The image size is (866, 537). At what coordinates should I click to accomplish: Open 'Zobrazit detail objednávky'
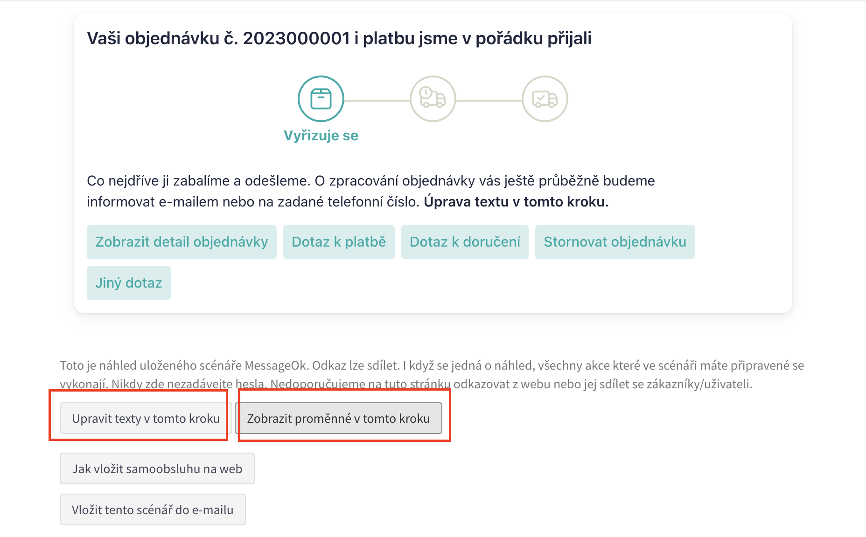182,242
